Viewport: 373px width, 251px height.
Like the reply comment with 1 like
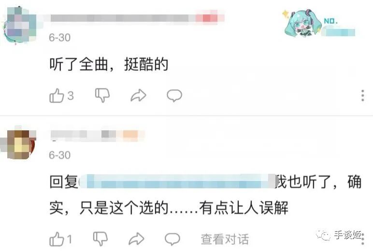pos(57,239)
